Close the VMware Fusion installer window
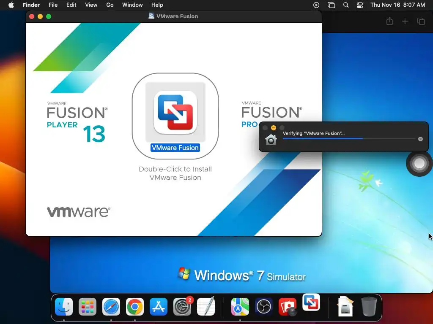The height and width of the screenshot is (324, 433). point(32,16)
